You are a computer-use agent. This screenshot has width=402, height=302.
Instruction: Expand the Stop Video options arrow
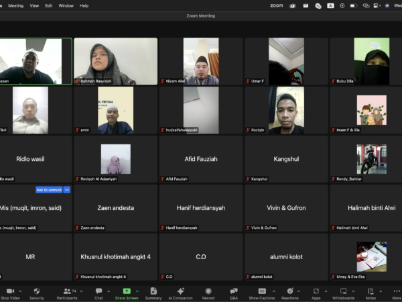[x=20, y=291]
